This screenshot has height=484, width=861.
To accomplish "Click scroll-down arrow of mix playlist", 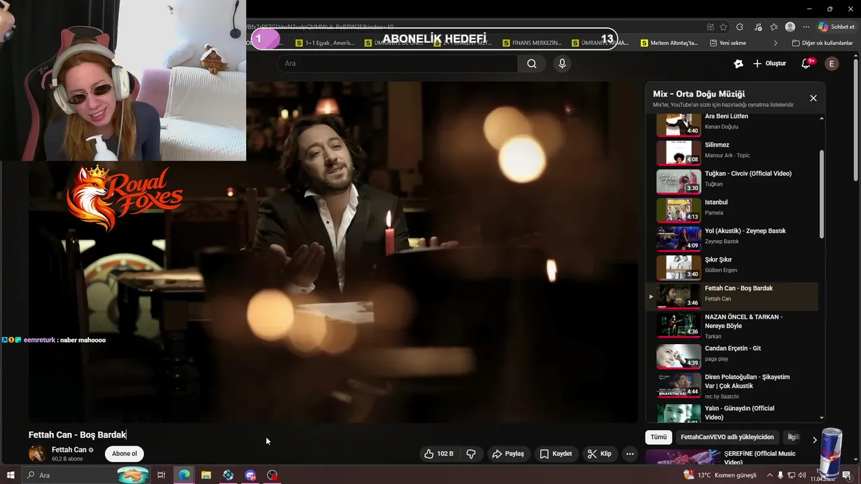I will pyautogui.click(x=821, y=417).
